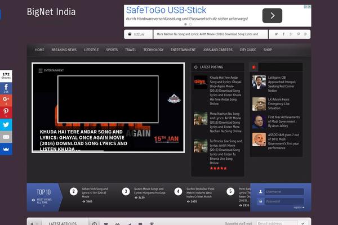Open the Home menu item
The width and height of the screenshot is (338, 225).
[39, 49]
